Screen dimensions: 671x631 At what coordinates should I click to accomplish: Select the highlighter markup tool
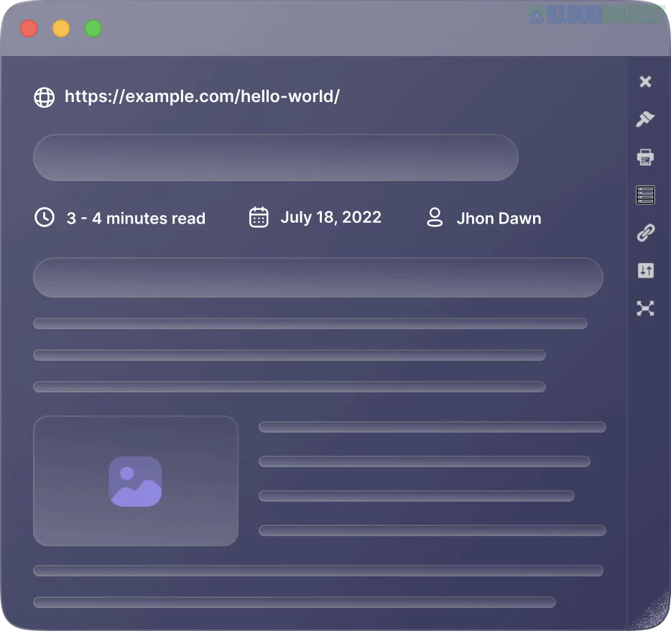(645, 119)
